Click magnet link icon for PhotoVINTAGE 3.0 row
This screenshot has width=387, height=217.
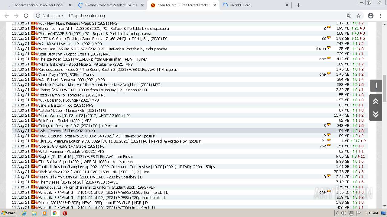[37, 33]
